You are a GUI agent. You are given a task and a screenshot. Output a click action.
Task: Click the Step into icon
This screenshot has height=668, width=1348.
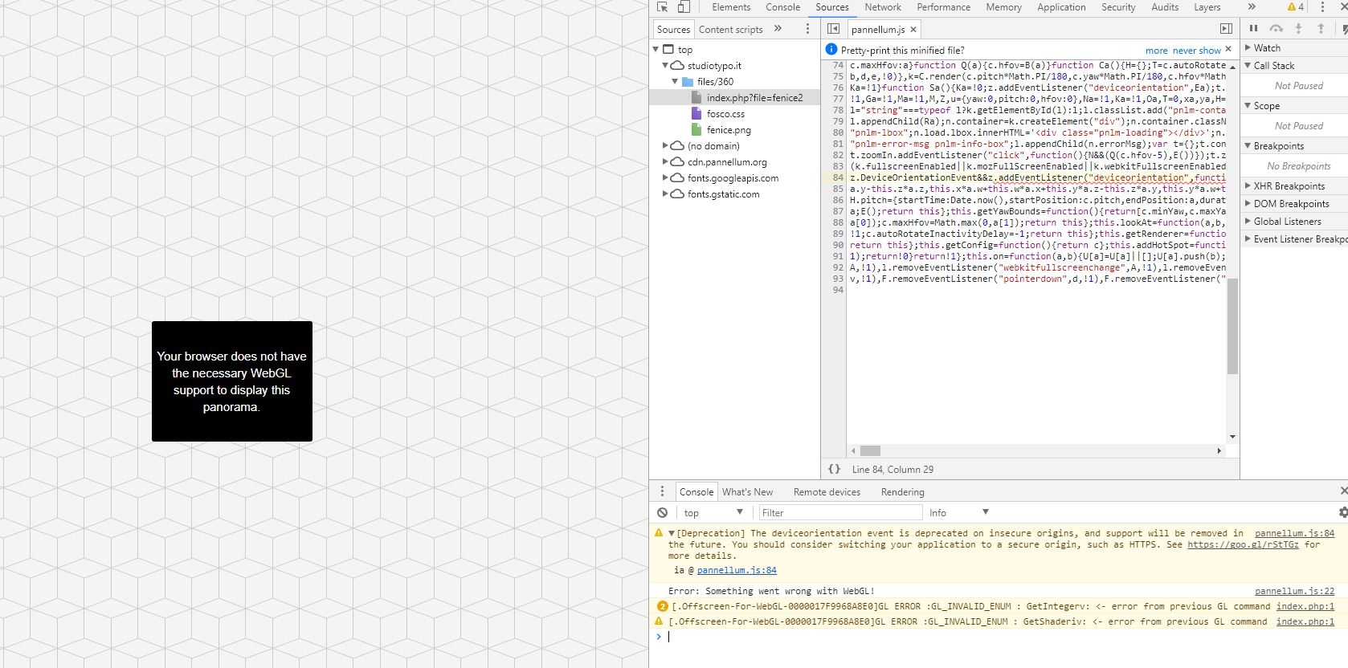1298,28
